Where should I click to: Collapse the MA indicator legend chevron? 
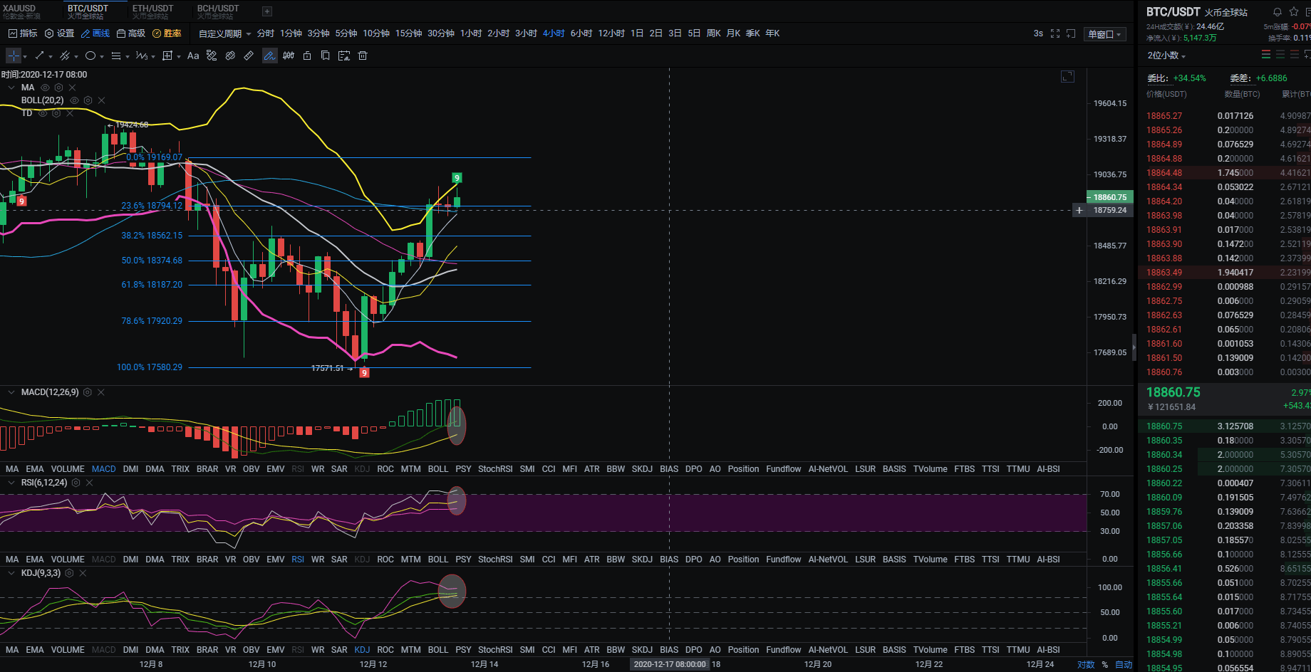tap(11, 88)
